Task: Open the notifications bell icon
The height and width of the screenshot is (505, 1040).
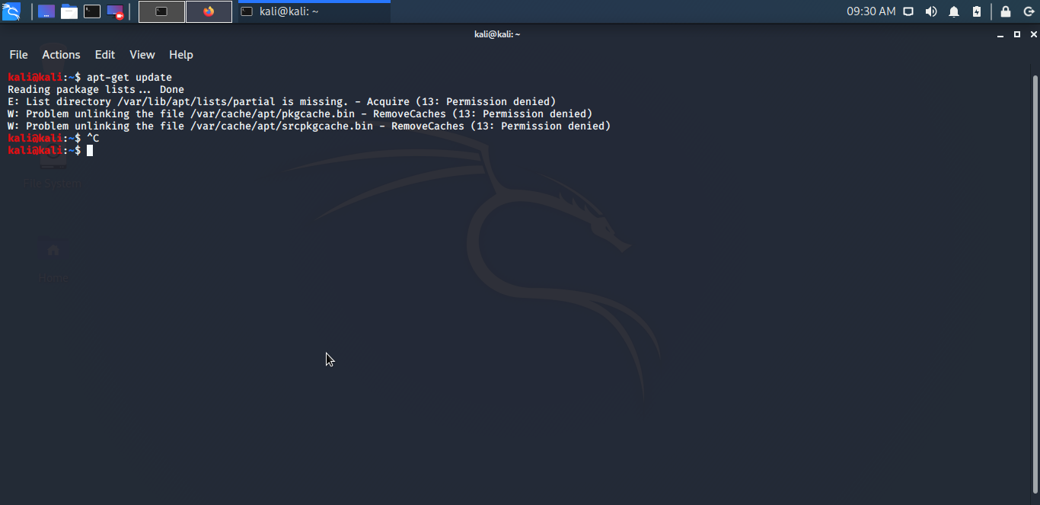Action: click(x=954, y=11)
